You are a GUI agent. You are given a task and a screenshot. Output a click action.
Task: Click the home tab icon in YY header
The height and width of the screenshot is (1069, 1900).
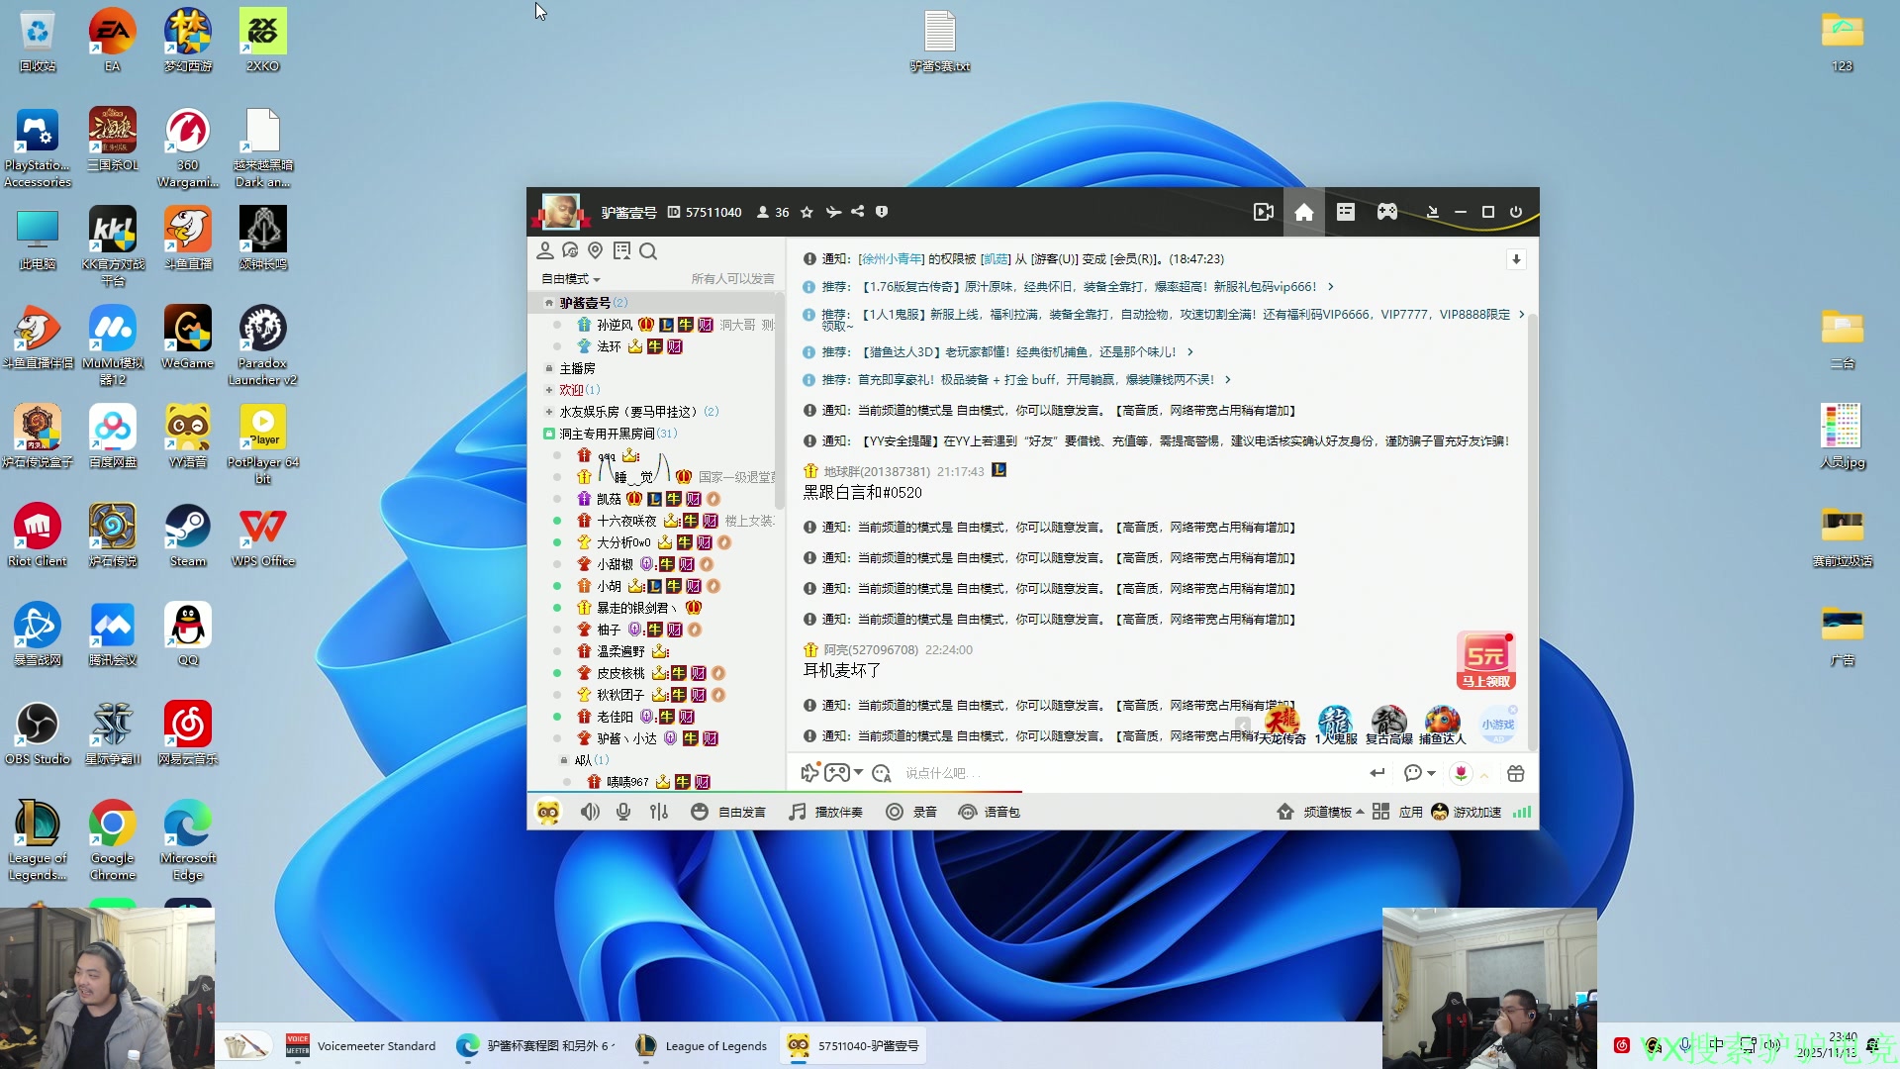1303,212
